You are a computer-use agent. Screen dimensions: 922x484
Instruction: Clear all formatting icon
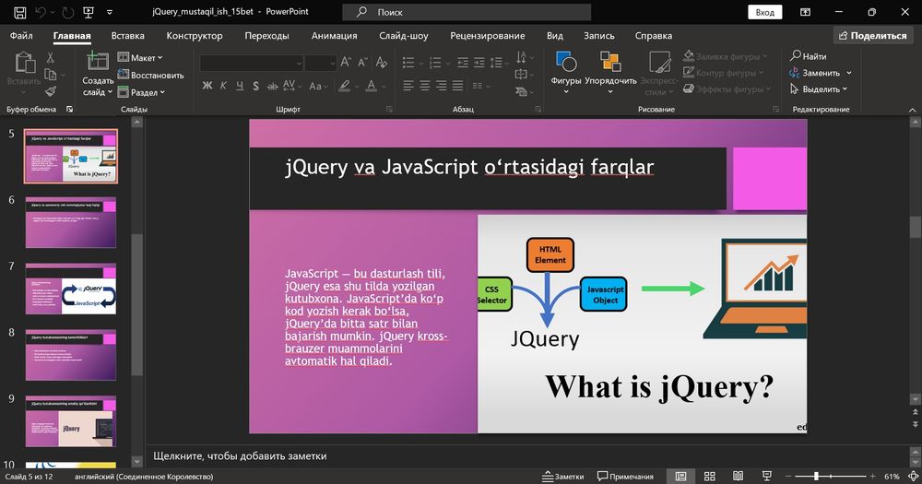382,62
